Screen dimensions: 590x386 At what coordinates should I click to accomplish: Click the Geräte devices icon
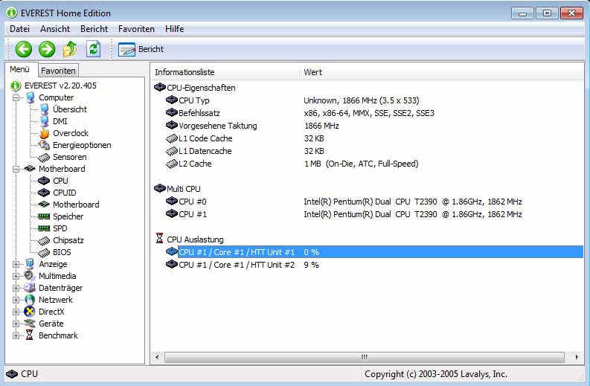[30, 324]
